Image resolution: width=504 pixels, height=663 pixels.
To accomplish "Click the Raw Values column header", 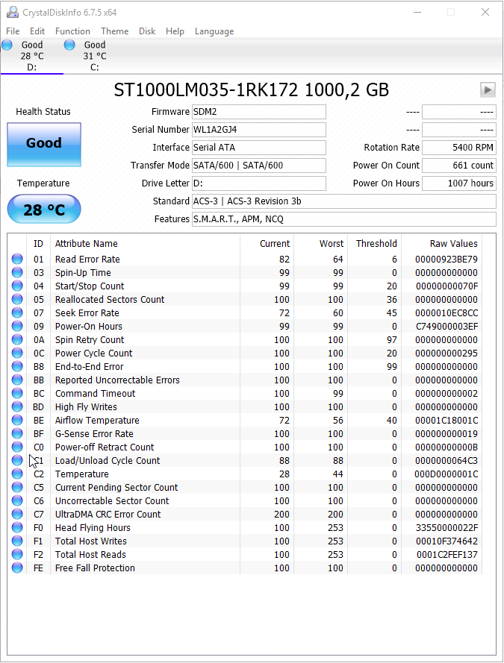I will (453, 244).
